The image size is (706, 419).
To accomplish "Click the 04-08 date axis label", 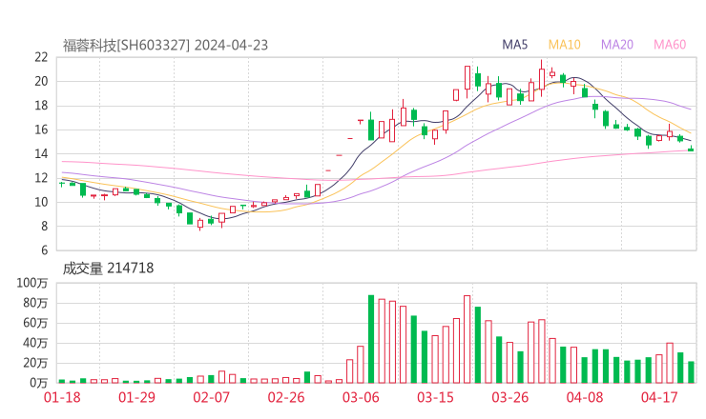I will [x=585, y=397].
